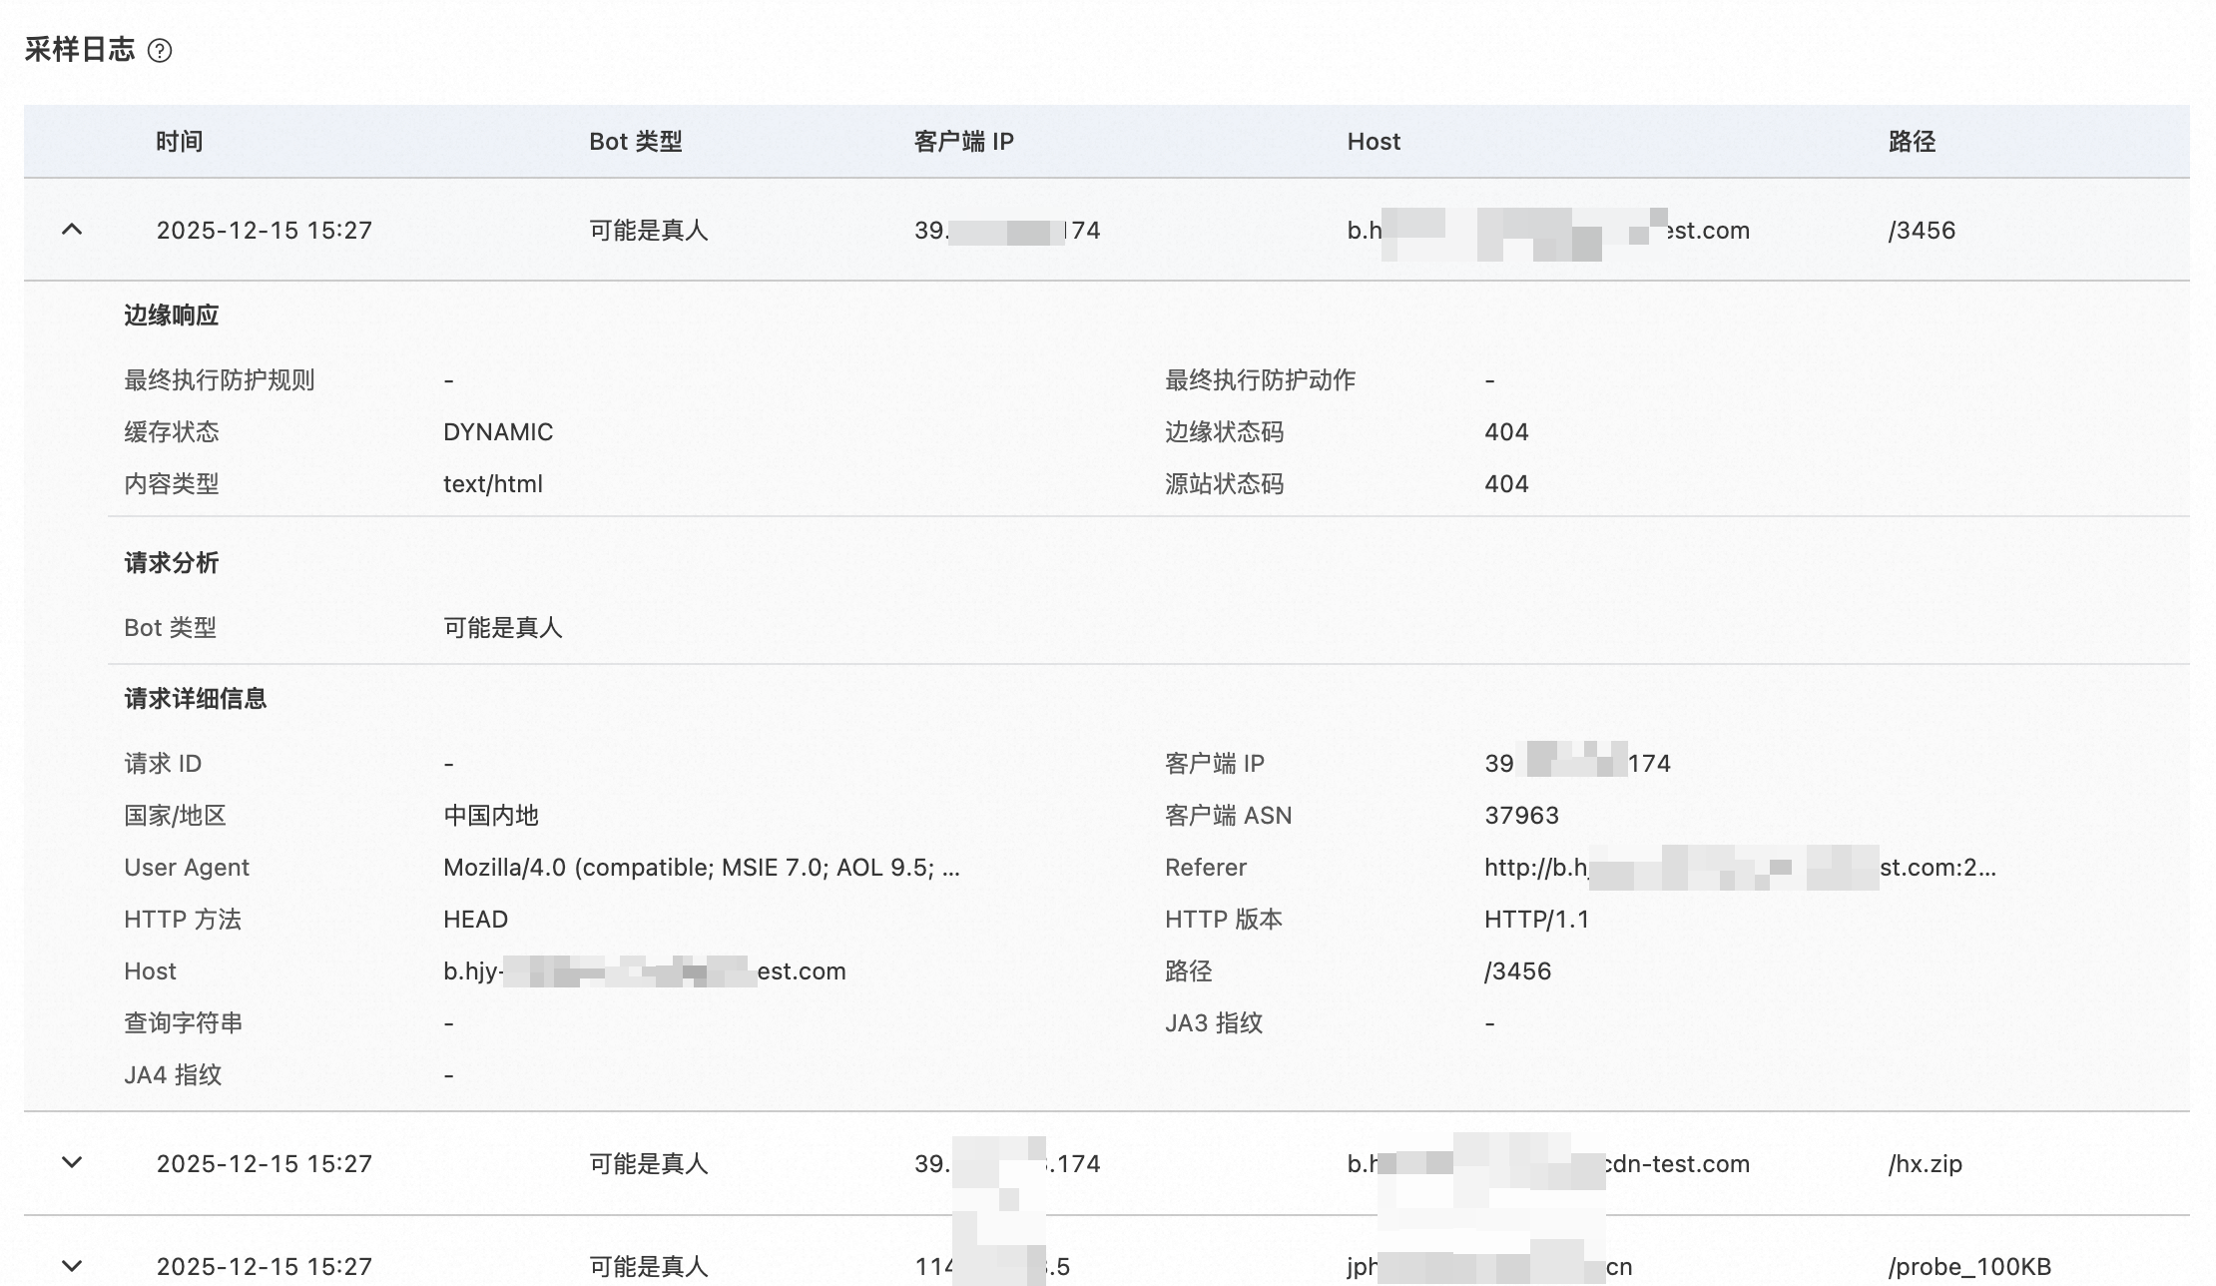
Task: Click the /probe_100KB path cell
Action: pyautogui.click(x=1968, y=1267)
